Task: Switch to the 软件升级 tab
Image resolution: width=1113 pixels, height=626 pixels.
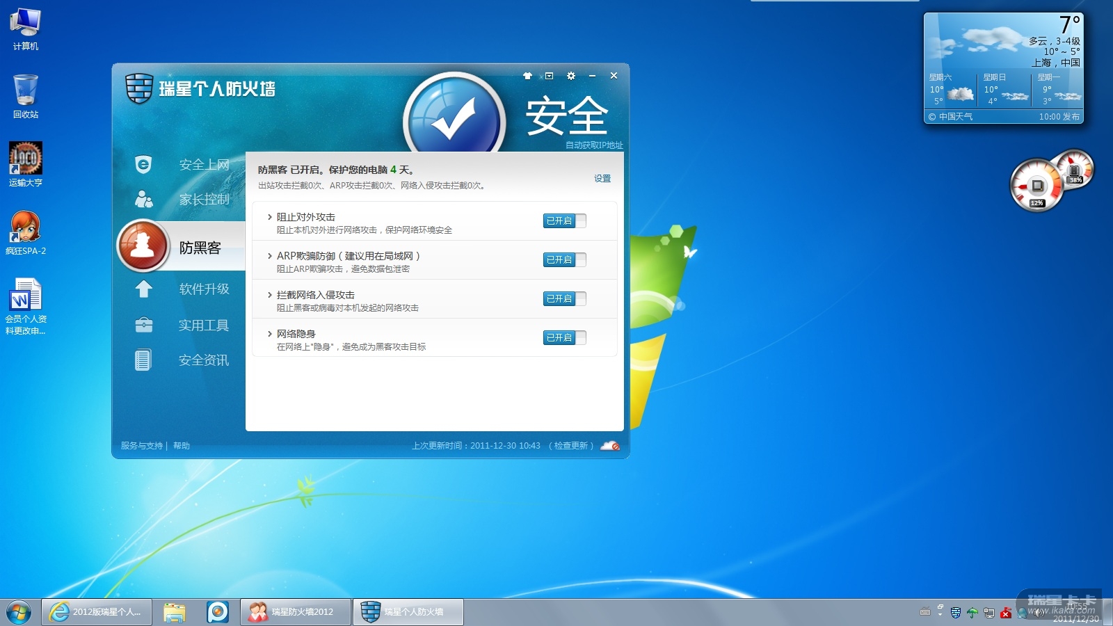Action: click(204, 289)
